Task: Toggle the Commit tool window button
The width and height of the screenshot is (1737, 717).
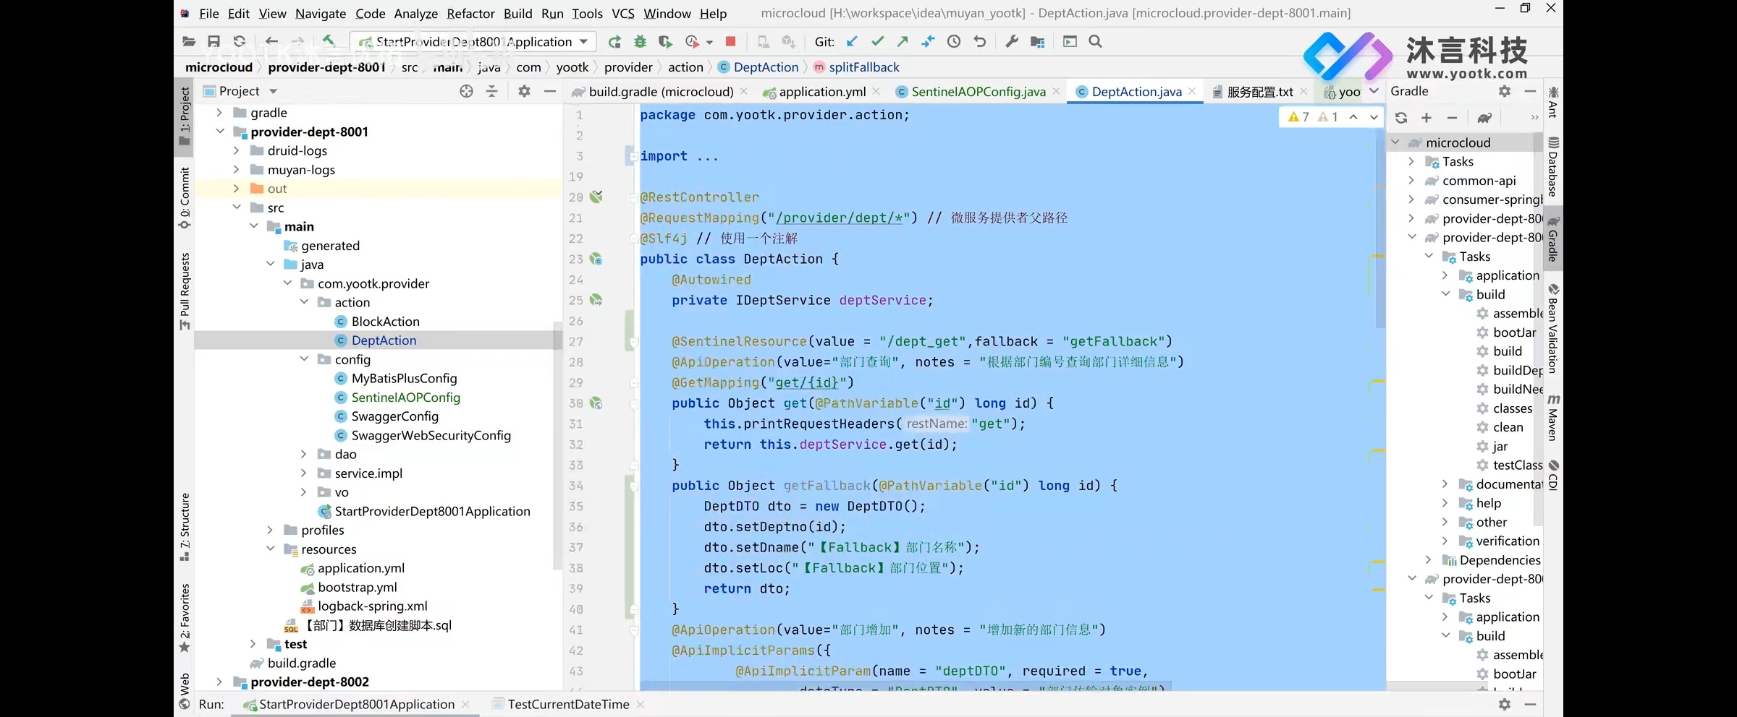Action: click(185, 197)
